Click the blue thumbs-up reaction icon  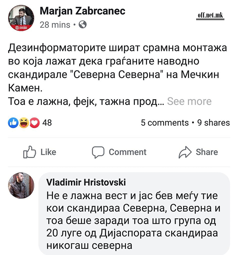13,123
